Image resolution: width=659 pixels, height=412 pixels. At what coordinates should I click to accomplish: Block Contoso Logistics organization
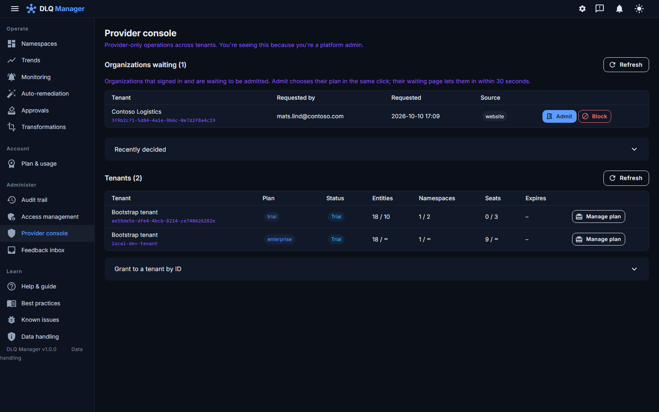tap(595, 117)
